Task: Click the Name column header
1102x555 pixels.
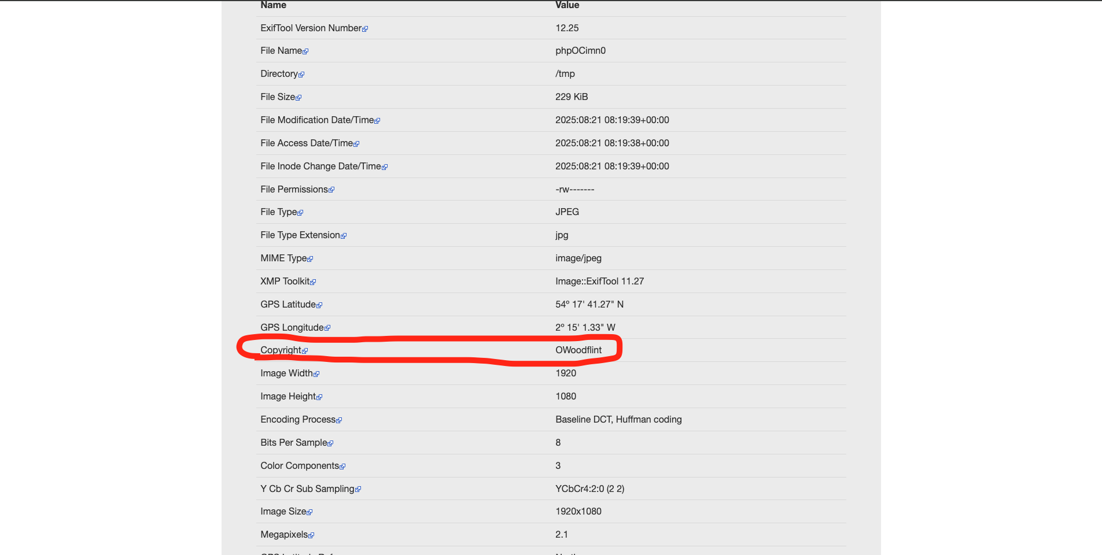Action: pos(273,5)
